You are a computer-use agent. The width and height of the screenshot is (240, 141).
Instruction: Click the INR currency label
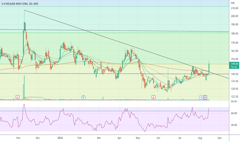(x=233, y=3)
